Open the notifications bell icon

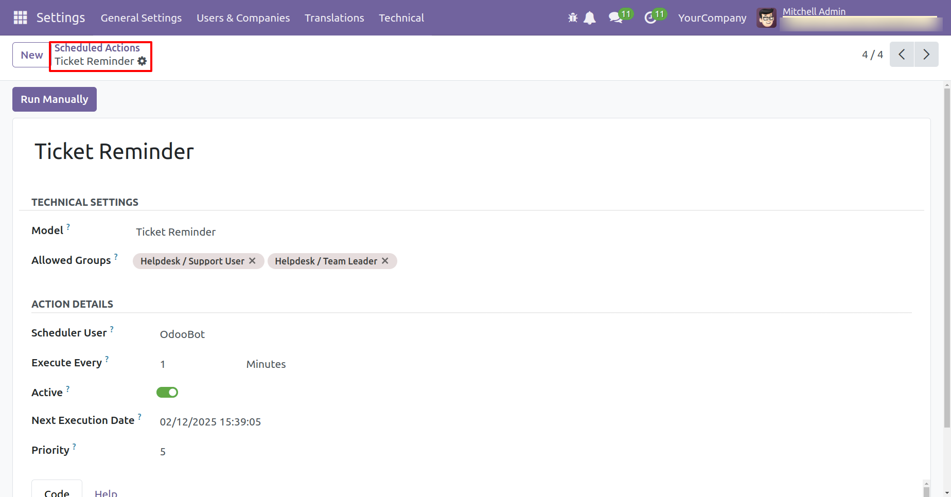coord(590,18)
